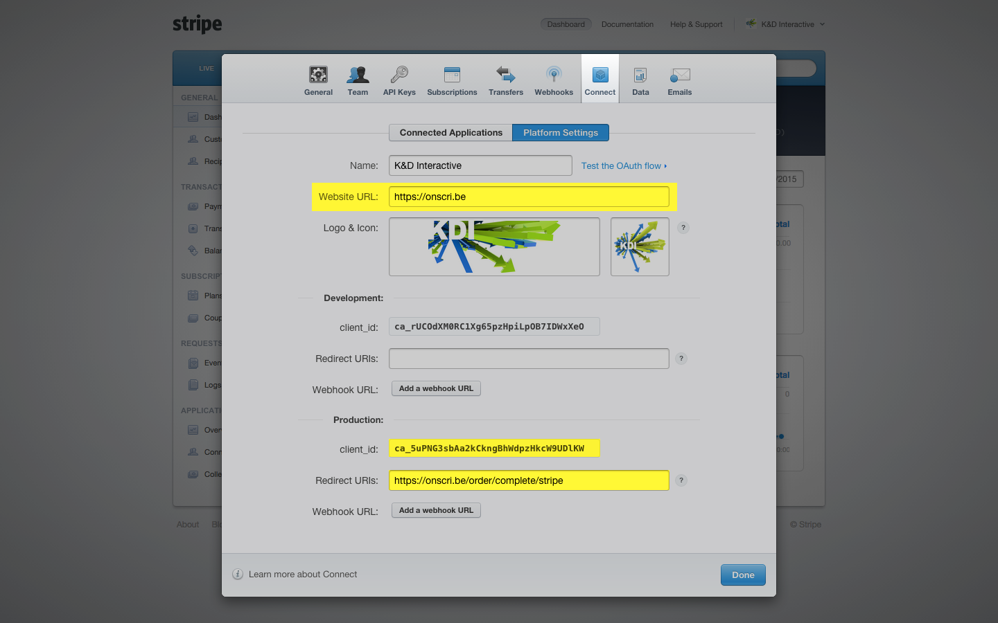Open Documentation in top navigation

(x=627, y=24)
